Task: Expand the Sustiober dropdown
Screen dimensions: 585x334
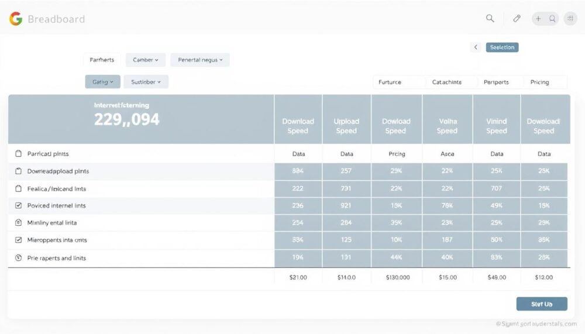Action: [146, 82]
